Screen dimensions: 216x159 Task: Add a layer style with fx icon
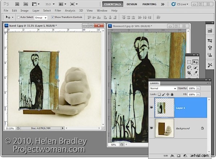click(x=172, y=156)
